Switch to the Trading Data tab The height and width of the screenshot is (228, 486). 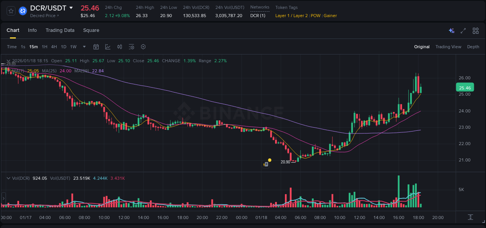(60, 30)
